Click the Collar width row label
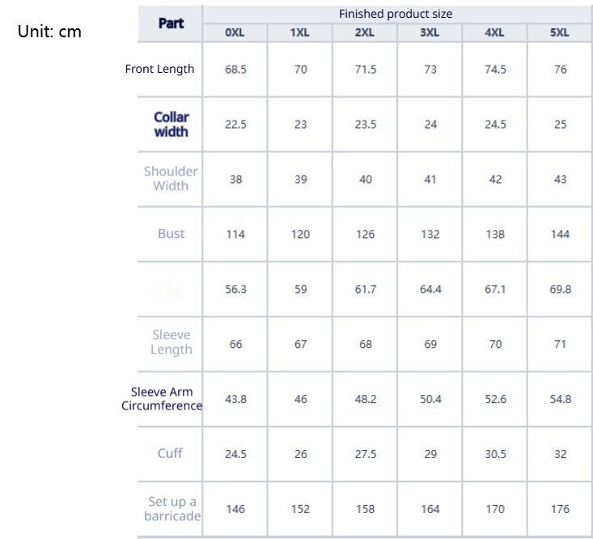The height and width of the screenshot is (539, 593). tap(172, 124)
